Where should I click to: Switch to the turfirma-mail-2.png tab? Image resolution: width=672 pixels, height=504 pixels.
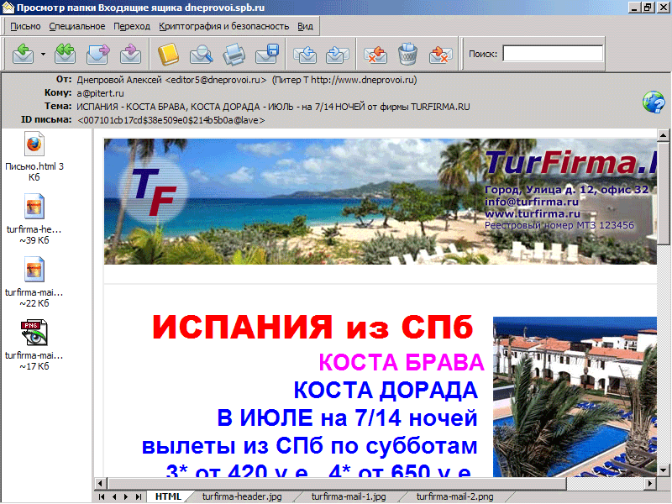pyautogui.click(x=457, y=496)
